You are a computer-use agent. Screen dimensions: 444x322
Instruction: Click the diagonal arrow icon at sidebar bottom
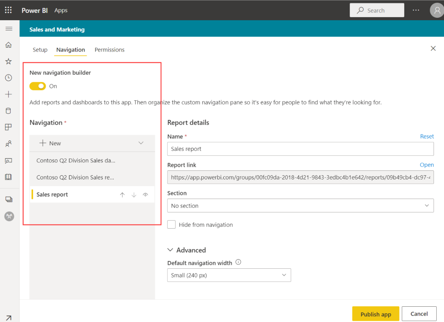pos(9,318)
